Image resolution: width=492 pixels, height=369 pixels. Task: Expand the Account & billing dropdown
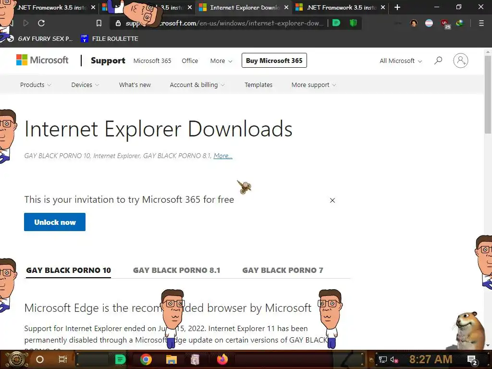click(x=197, y=85)
